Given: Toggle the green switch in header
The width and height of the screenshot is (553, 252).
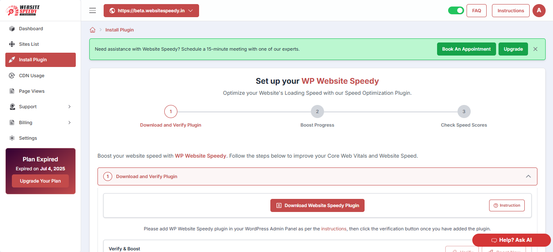Looking at the screenshot, I should click(456, 11).
